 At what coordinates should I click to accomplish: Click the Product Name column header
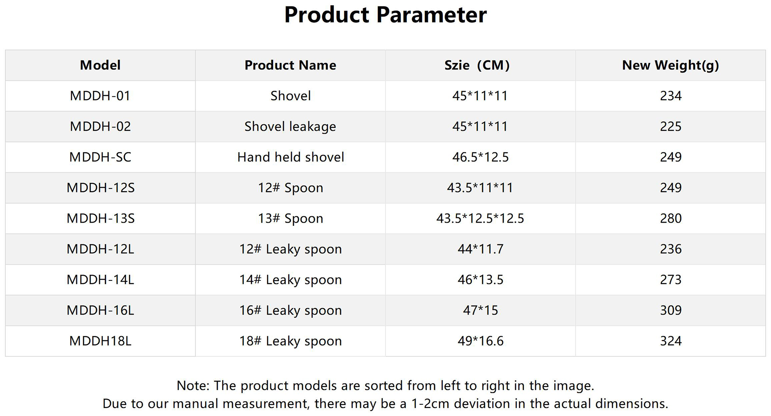tap(290, 65)
